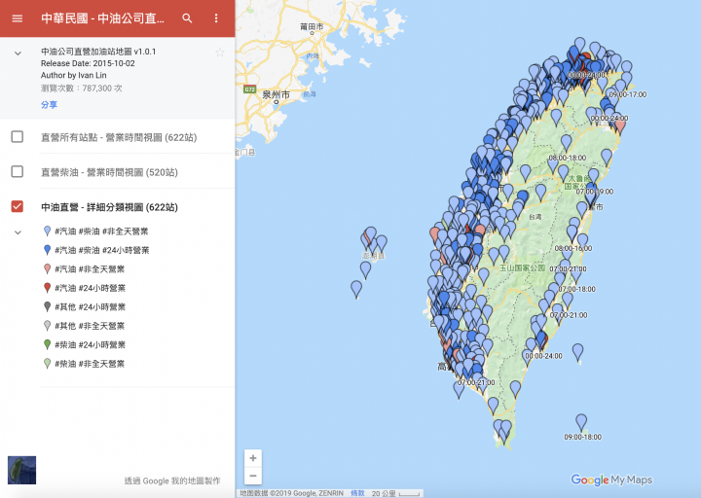
Task: Zoom in with the plus button
Action: pos(253,458)
